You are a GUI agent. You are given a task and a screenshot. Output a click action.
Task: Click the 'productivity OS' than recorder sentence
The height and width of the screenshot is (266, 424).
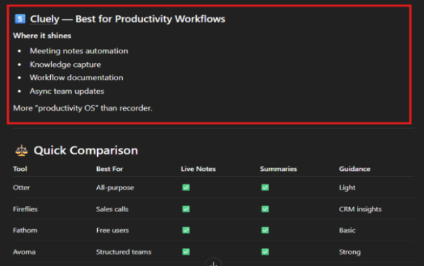tap(83, 108)
